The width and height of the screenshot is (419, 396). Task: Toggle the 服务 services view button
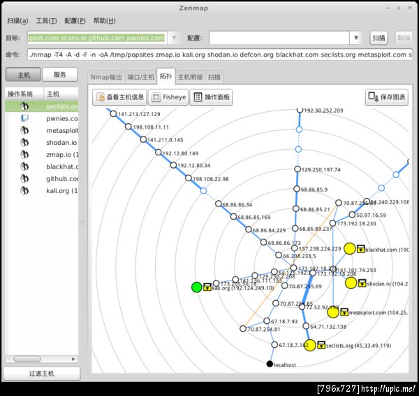60,75
